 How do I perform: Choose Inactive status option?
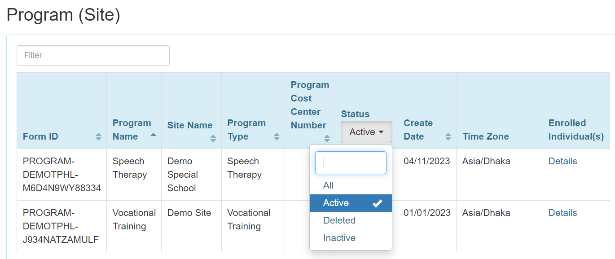click(351, 238)
